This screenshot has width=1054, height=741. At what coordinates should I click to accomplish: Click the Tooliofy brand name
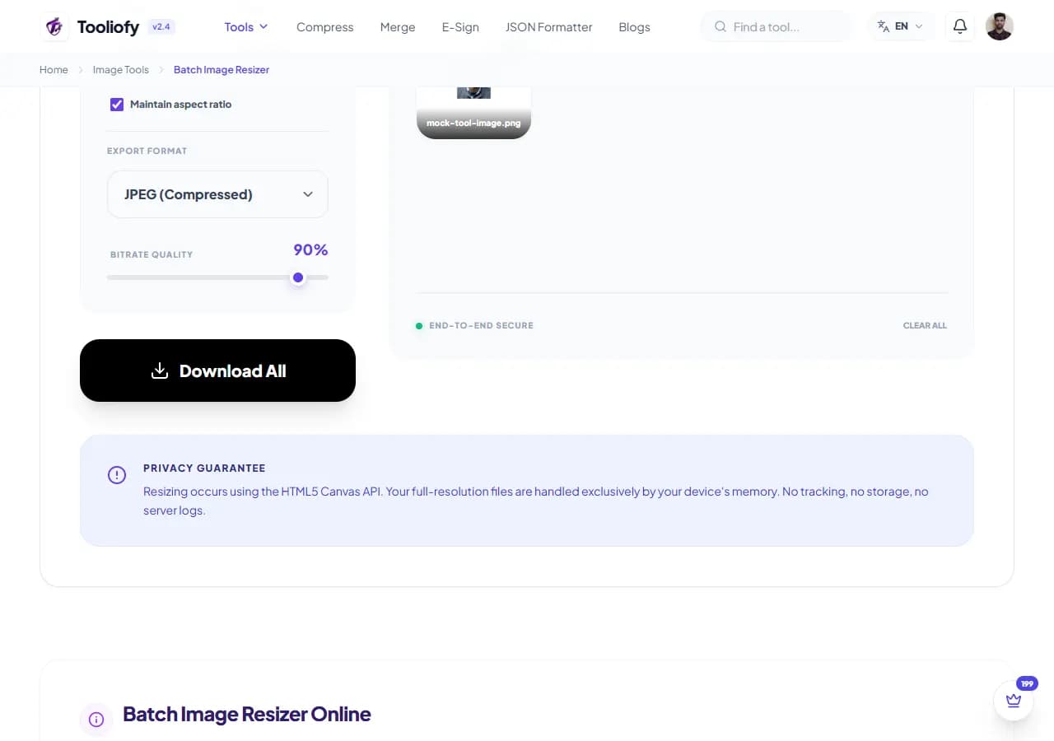click(108, 27)
